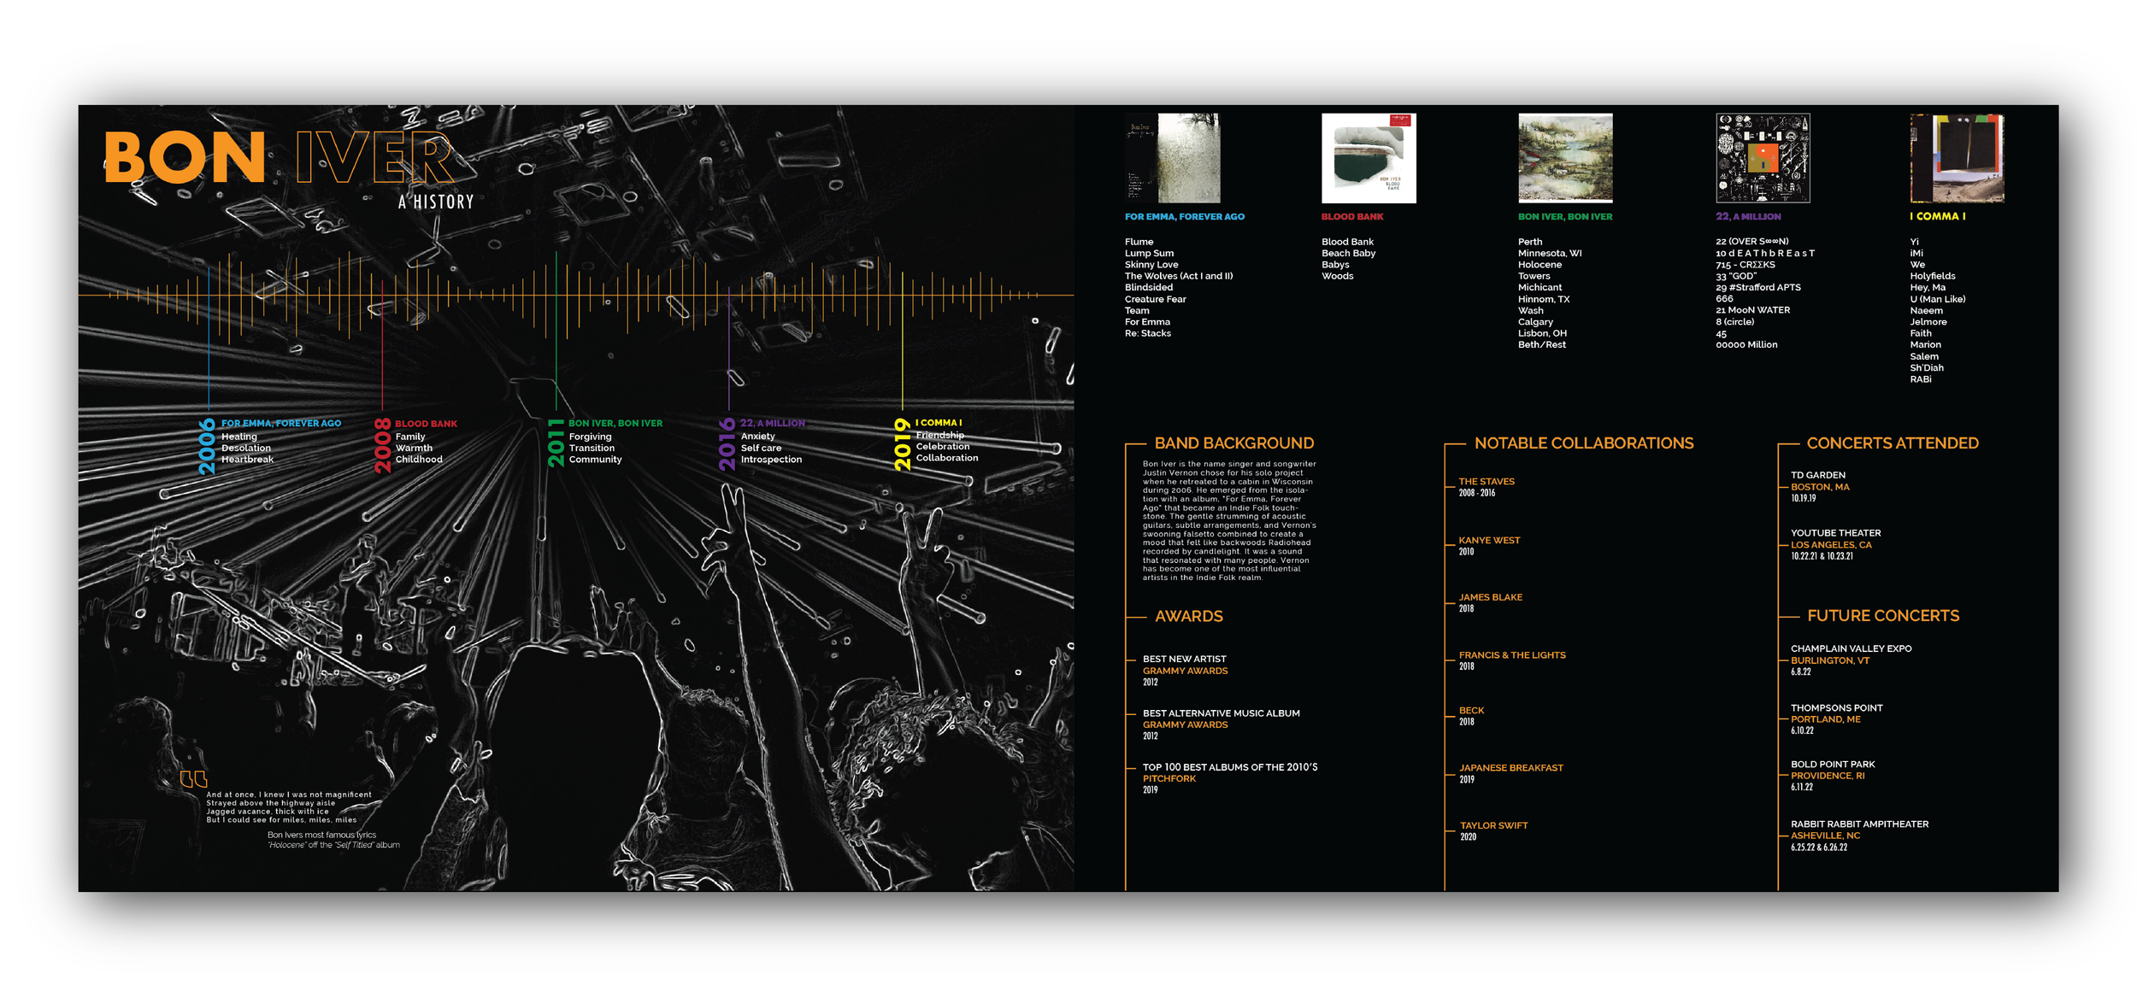Viewport: 2137px width, 997px height.
Task: Click the BOSTON, MA location label
Action: pyautogui.click(x=1820, y=487)
